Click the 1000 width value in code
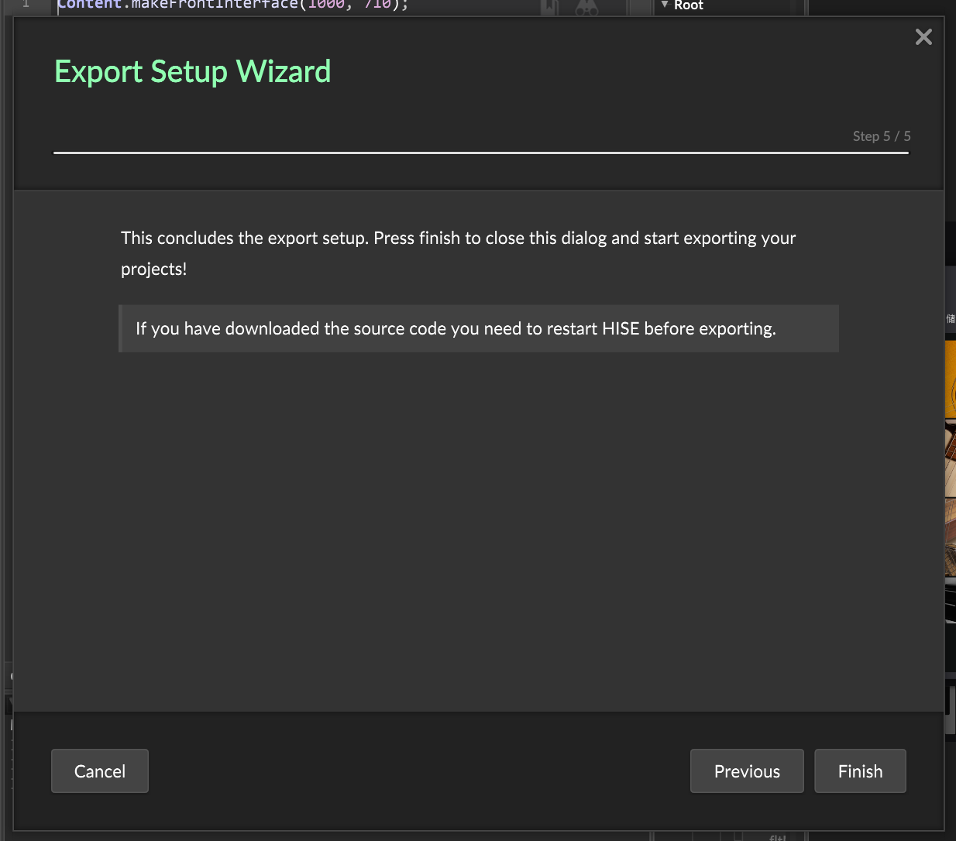 coord(326,5)
